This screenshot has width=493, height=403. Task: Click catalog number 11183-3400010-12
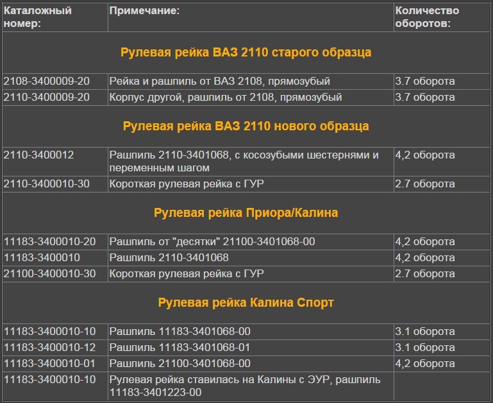pos(49,348)
